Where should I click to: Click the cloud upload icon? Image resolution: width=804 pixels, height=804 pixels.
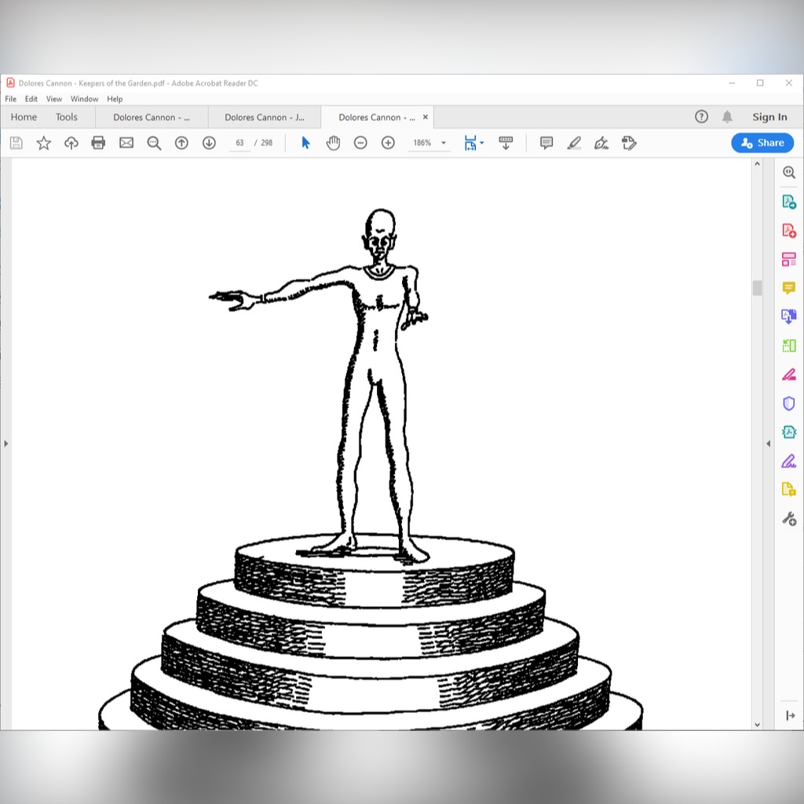click(x=71, y=143)
